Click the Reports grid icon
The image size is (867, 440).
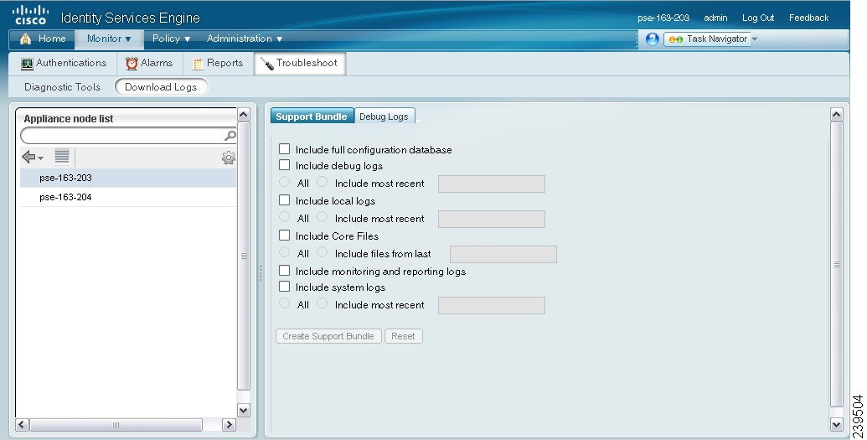198,64
